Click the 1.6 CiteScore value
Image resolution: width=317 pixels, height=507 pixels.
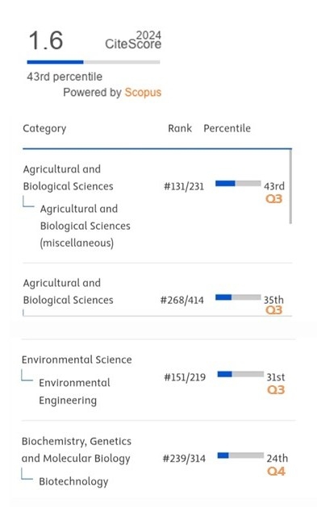click(x=46, y=41)
